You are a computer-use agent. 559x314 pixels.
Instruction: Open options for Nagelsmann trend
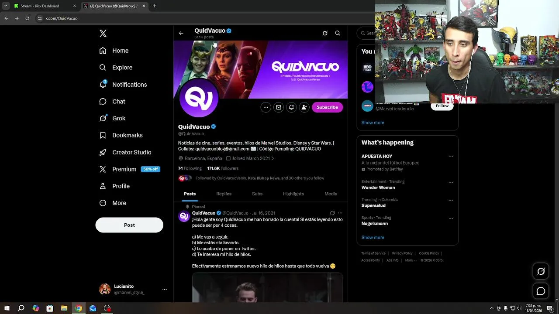pyautogui.click(x=451, y=218)
